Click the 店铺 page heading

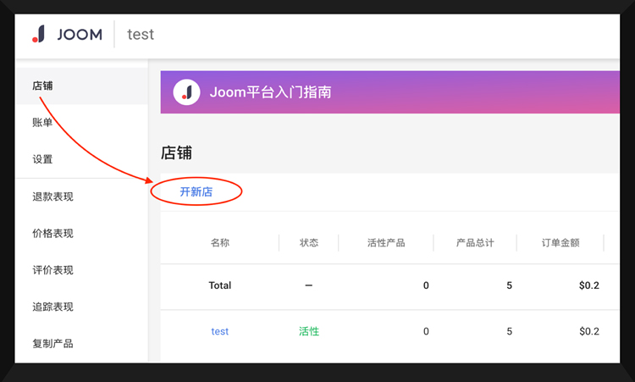click(176, 153)
